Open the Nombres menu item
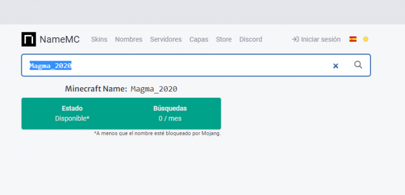Screen dimensions: 405x195 tap(128, 39)
